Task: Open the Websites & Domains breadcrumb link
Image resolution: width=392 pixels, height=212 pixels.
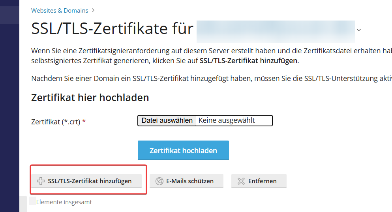Action: [x=60, y=11]
